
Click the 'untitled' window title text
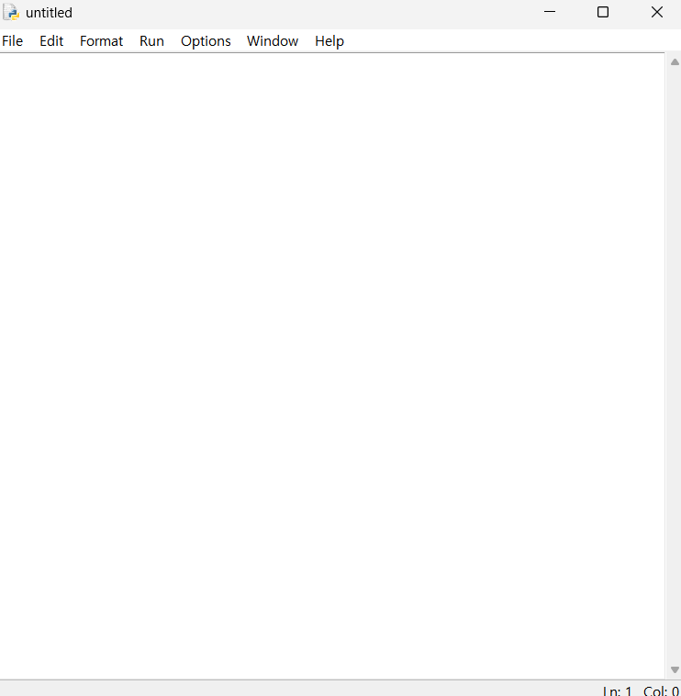tap(49, 13)
